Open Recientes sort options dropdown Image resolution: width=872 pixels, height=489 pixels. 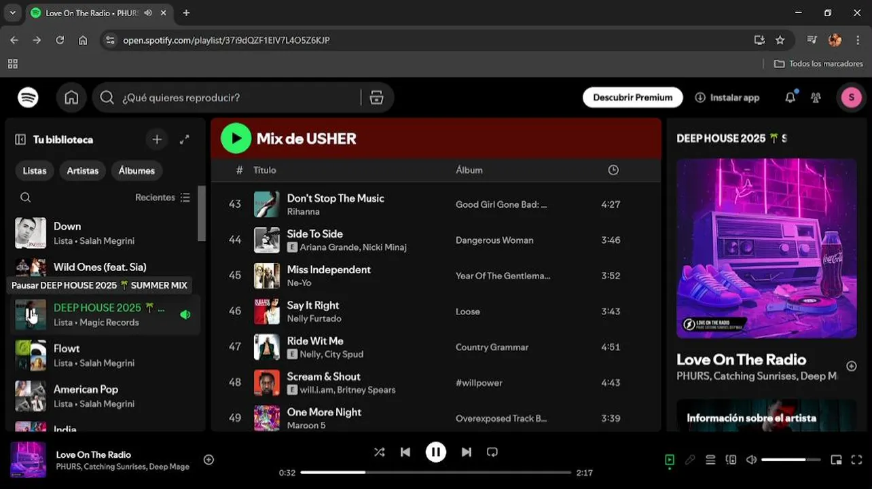click(162, 198)
